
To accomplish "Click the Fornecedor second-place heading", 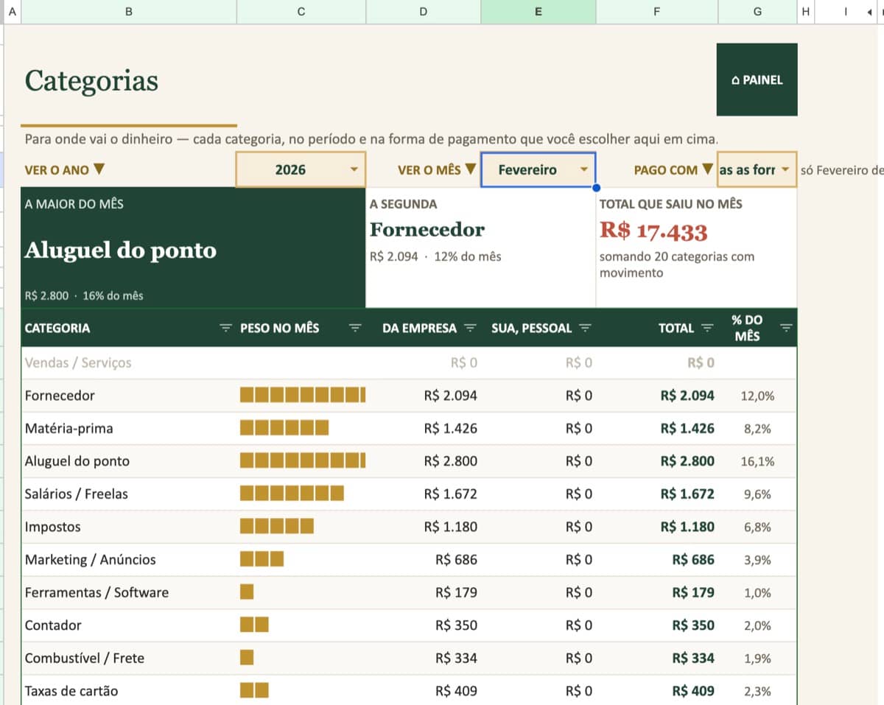I will pos(427,230).
